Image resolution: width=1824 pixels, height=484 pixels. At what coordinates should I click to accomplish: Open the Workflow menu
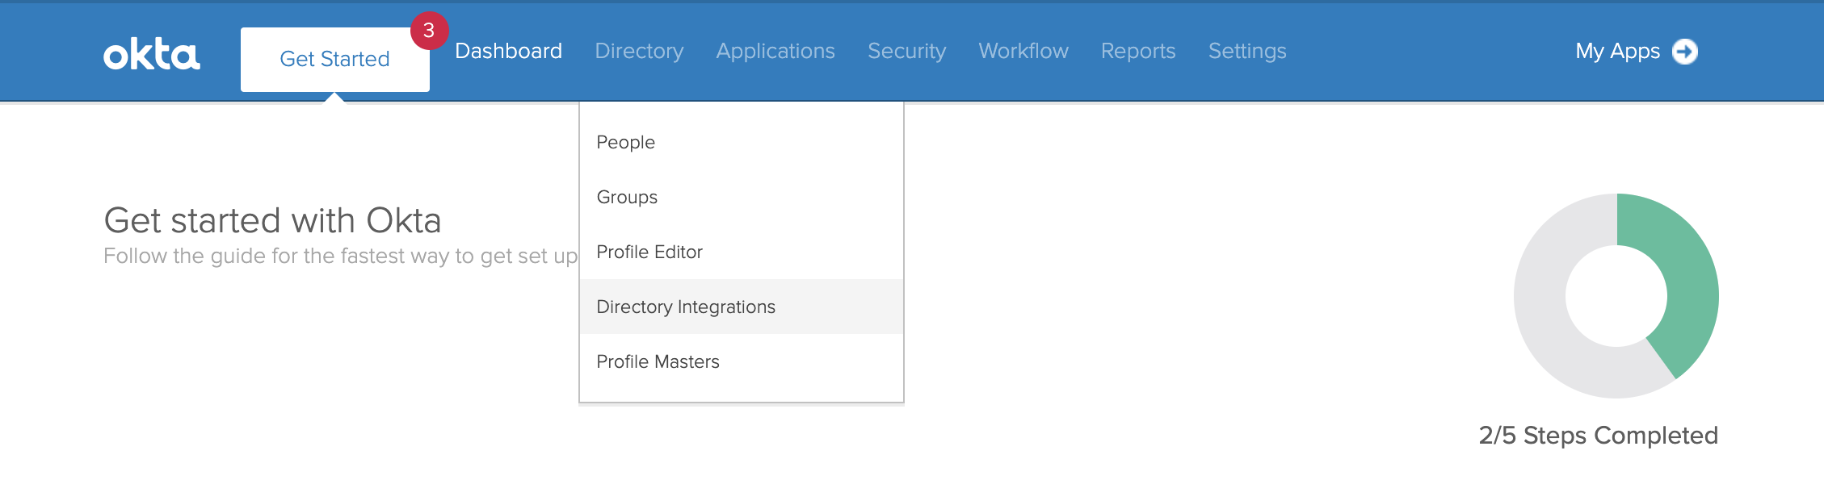pyautogui.click(x=1023, y=51)
